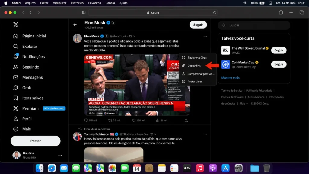This screenshot has width=309, height=174.
Task: Click the Postar button
Action: point(36,141)
